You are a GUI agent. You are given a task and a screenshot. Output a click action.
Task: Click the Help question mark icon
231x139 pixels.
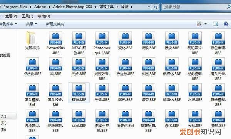click(x=226, y=24)
